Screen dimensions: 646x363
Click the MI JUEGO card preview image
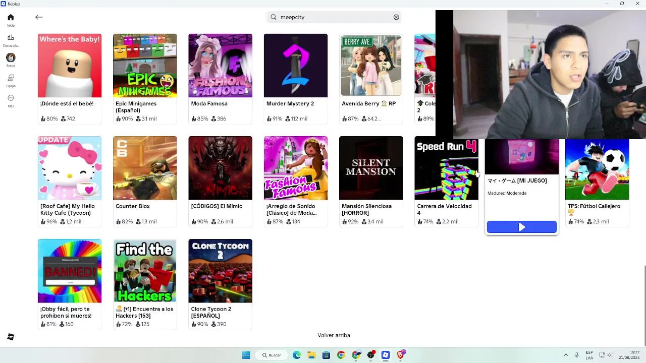click(522, 156)
